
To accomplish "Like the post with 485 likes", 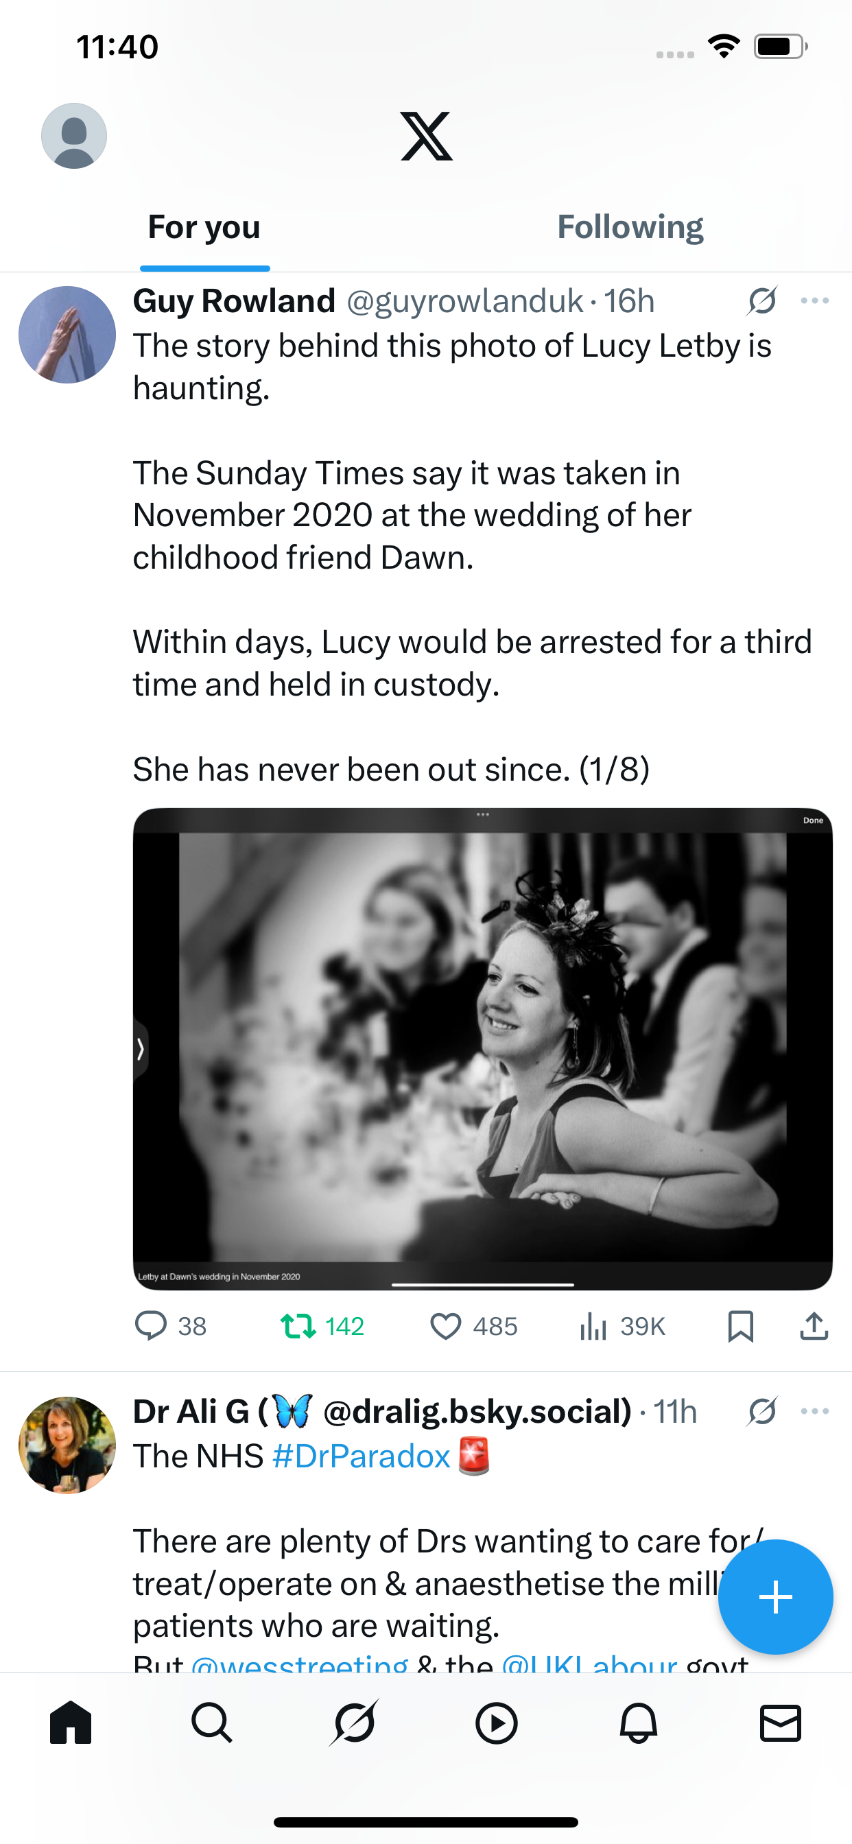I will [x=445, y=1326].
